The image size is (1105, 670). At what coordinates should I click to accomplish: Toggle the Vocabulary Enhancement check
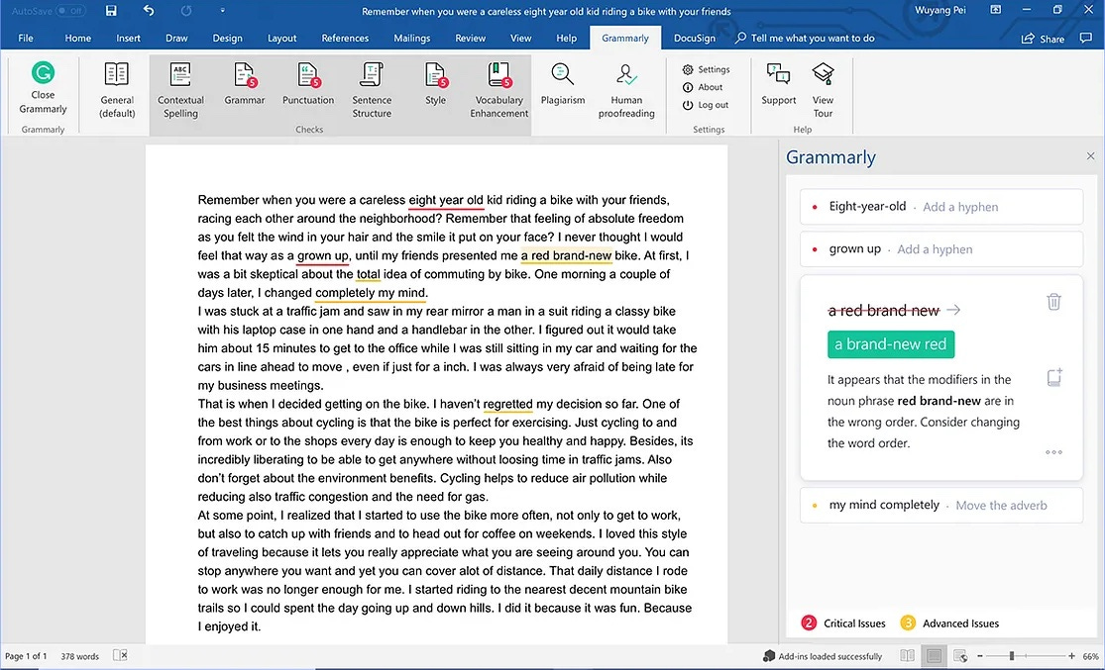coord(498,89)
